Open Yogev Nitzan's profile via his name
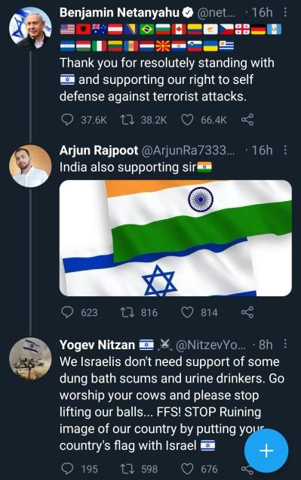 (x=97, y=345)
